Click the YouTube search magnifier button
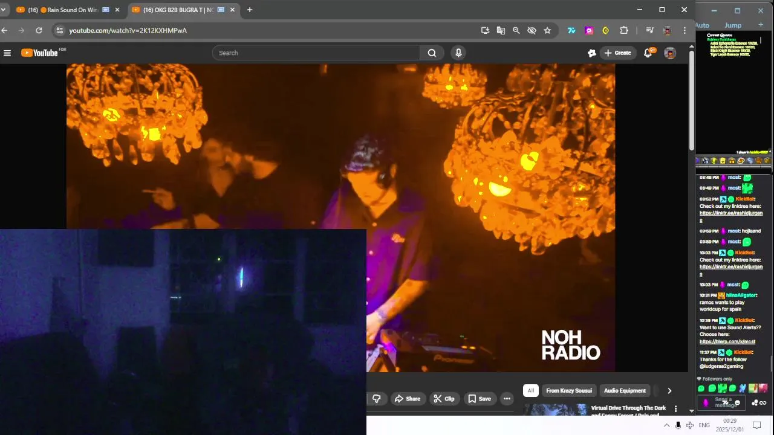 click(x=432, y=53)
